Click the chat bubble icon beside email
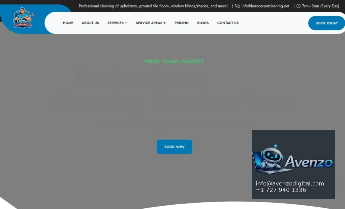Image resolution: width=345 pixels, height=209 pixels. pos(238,6)
